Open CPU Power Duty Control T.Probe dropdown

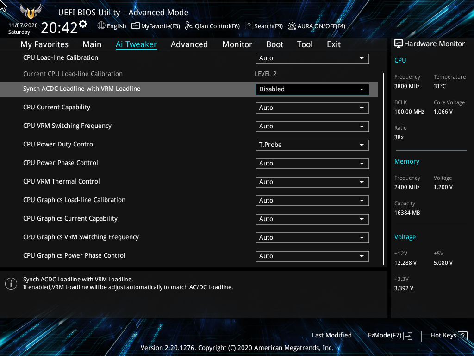coord(312,145)
